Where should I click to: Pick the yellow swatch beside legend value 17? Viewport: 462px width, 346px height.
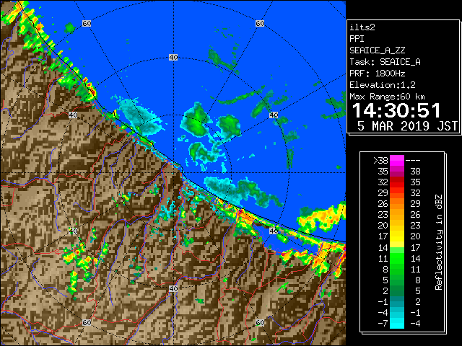coord(397,236)
